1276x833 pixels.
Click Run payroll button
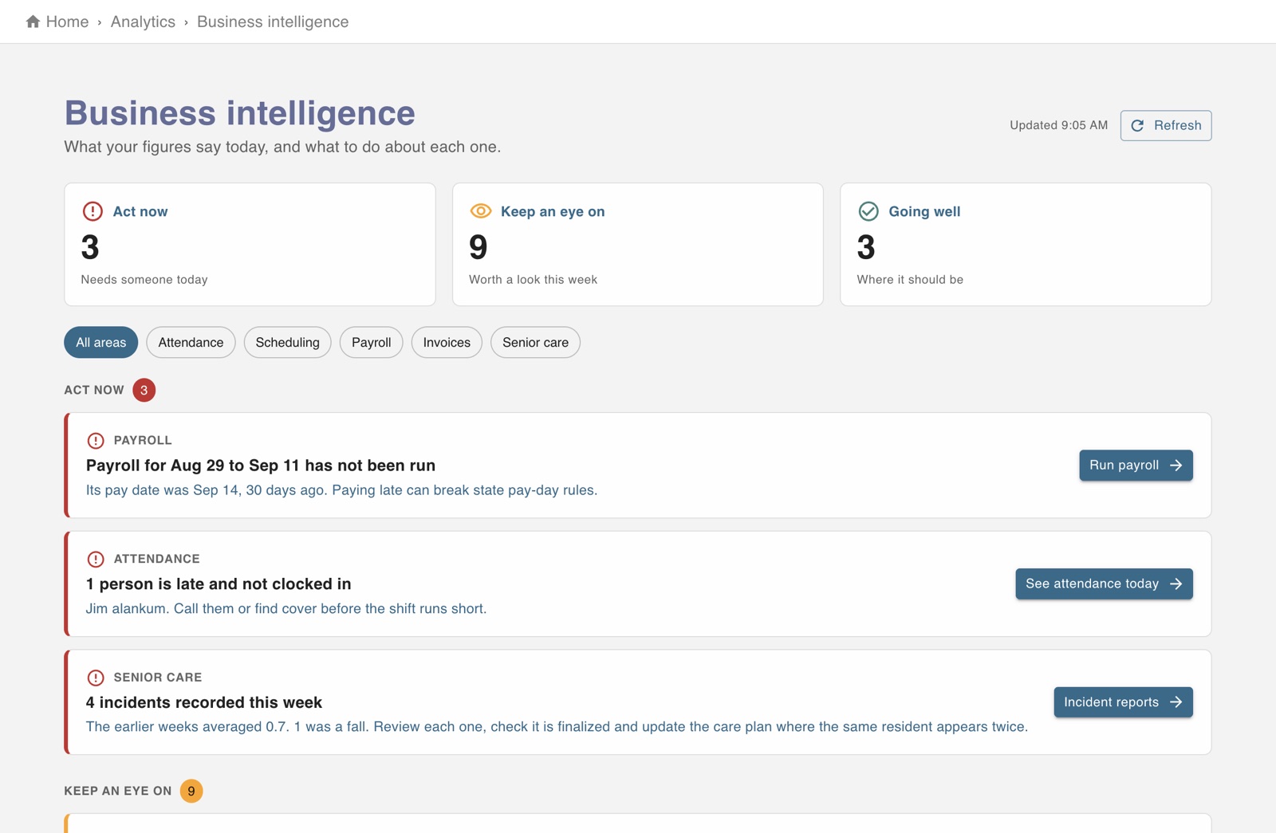click(x=1136, y=465)
